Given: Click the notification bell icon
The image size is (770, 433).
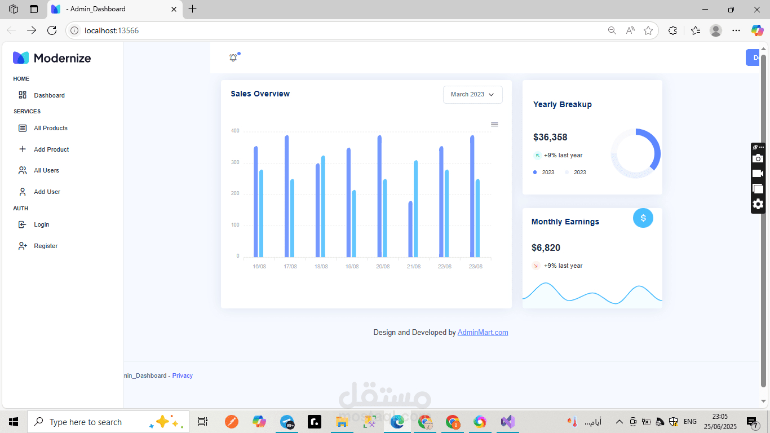Looking at the screenshot, I should point(233,58).
